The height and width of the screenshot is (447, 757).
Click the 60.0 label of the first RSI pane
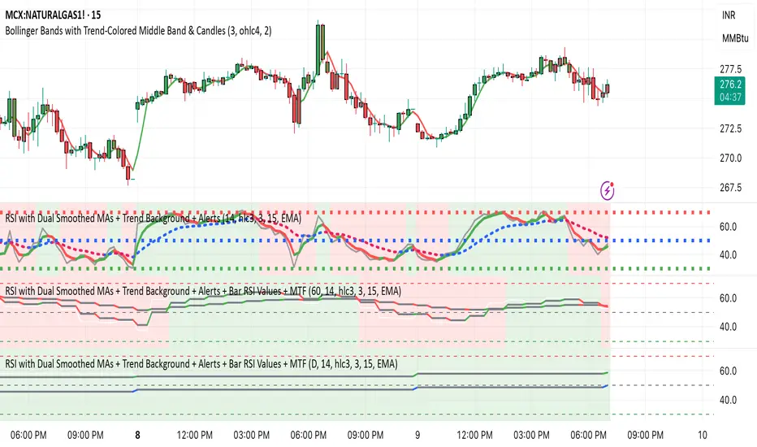pos(728,227)
